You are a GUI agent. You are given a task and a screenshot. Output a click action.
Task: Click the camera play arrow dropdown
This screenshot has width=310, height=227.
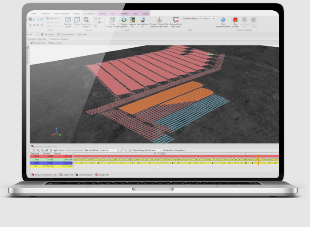click(101, 22)
